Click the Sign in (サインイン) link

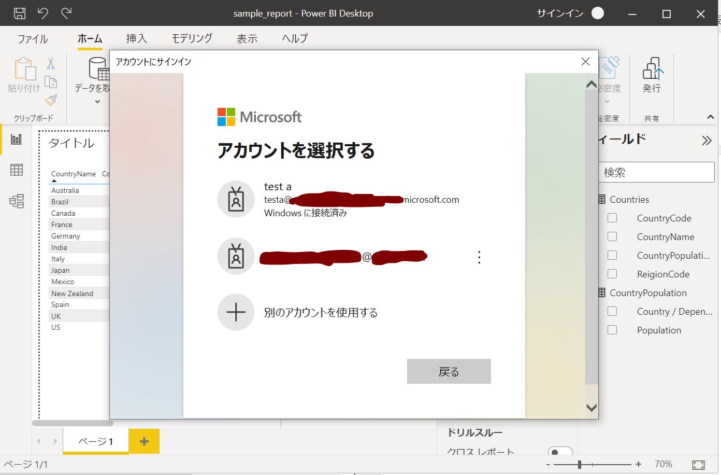point(560,13)
